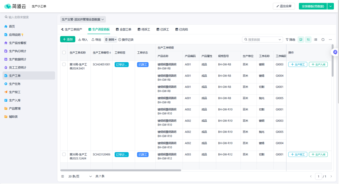Tick the select-all header checkbox

tap(64, 52)
